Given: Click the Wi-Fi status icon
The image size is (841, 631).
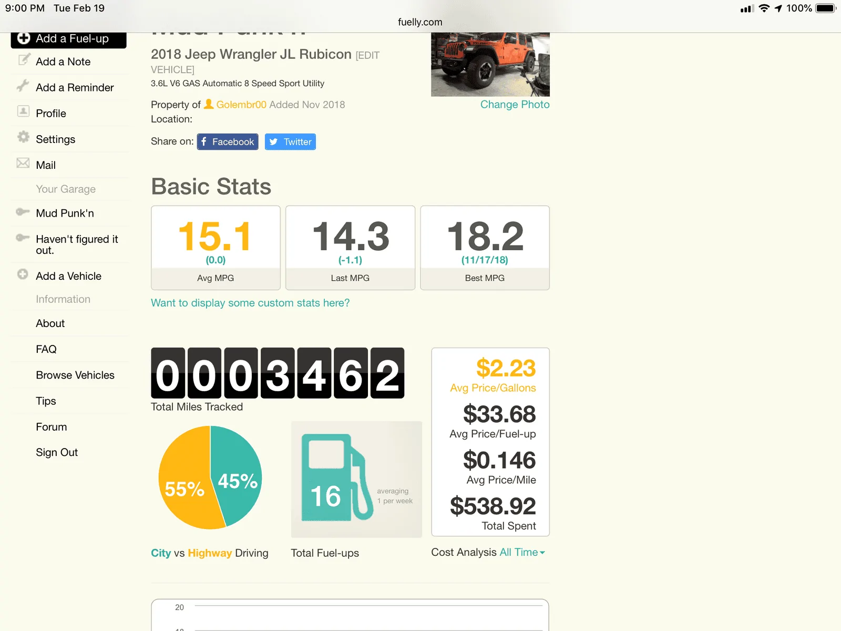Looking at the screenshot, I should click(x=764, y=8).
